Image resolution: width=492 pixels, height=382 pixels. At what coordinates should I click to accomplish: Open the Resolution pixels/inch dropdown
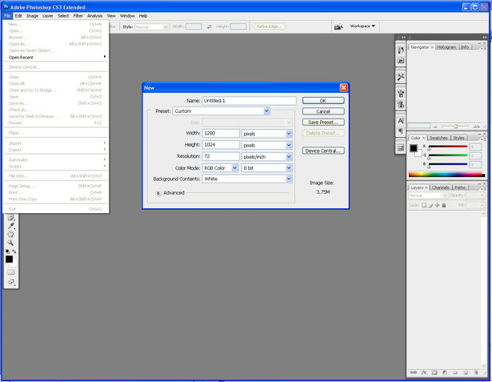pyautogui.click(x=266, y=156)
